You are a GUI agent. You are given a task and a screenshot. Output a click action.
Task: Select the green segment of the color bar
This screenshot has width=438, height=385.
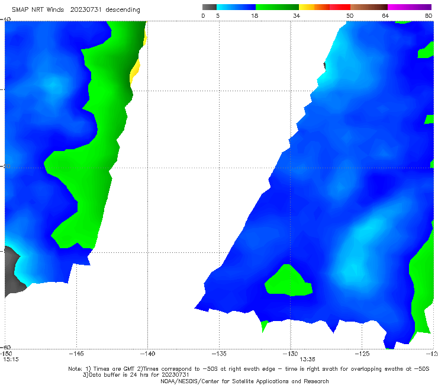tap(277, 7)
